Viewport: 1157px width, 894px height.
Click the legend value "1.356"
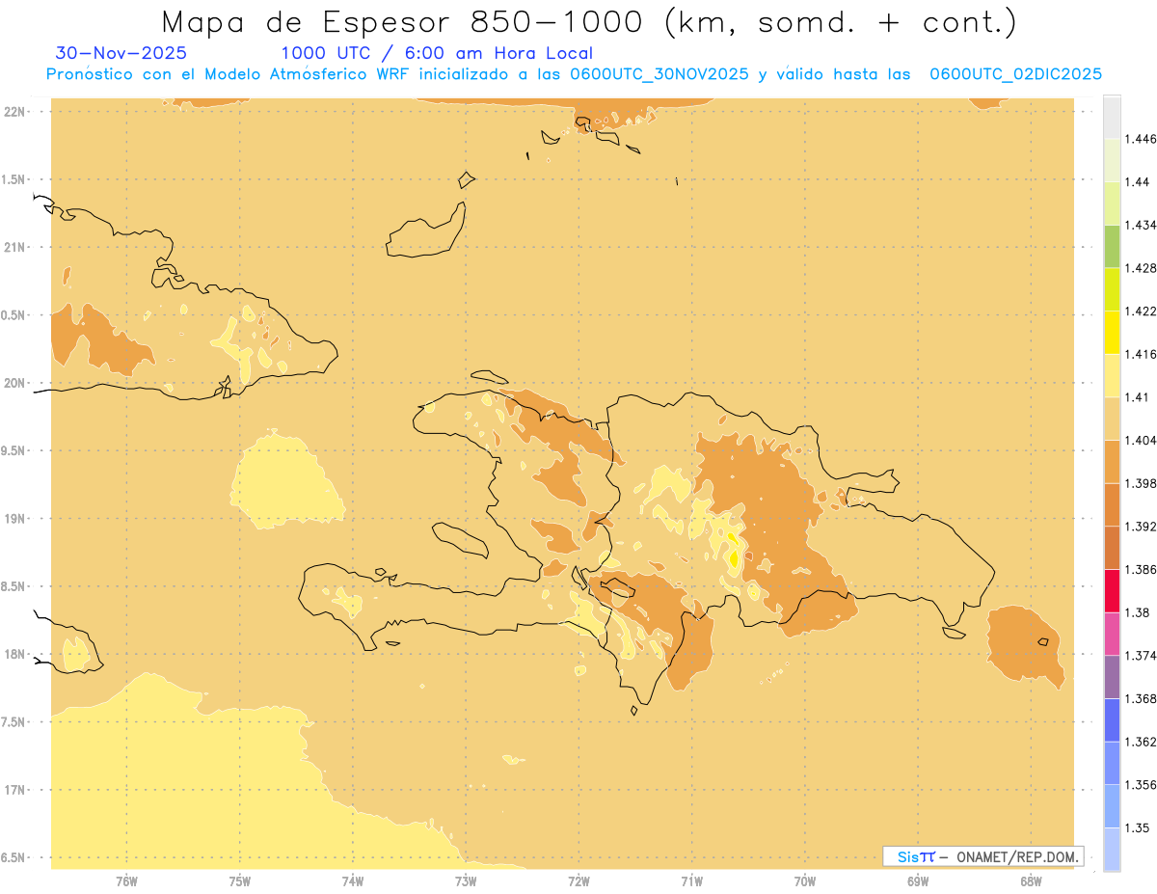coord(1142,785)
